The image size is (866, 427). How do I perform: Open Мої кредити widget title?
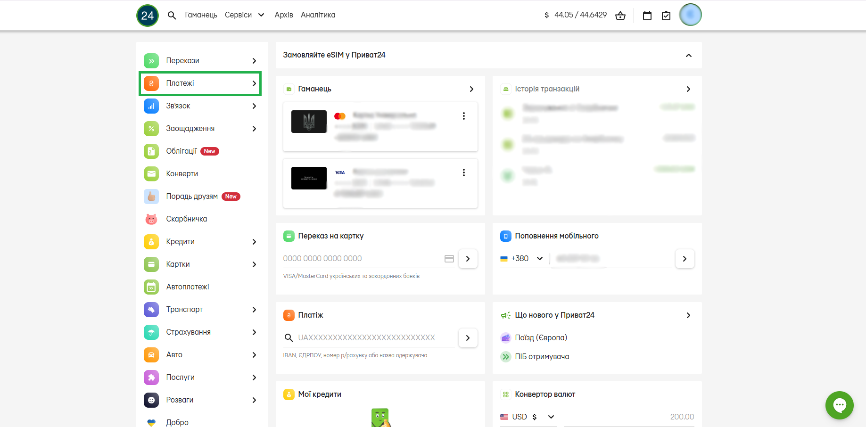tap(320, 394)
